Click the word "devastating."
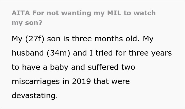The width and height of the screenshot is (185, 109). [x=35, y=96]
